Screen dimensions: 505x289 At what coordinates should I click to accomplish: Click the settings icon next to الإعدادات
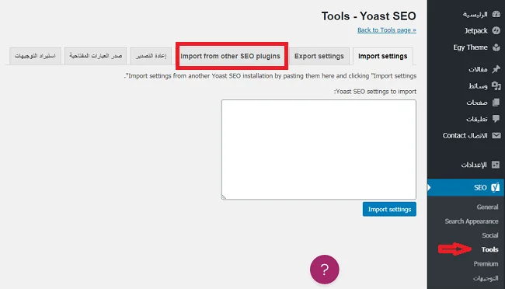496,165
